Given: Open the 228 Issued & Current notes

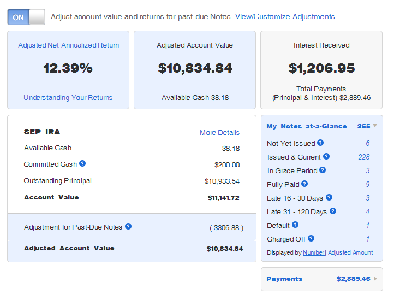Looking at the screenshot, I should [364, 157].
